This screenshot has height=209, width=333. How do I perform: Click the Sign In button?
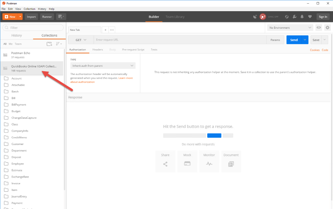point(323,17)
